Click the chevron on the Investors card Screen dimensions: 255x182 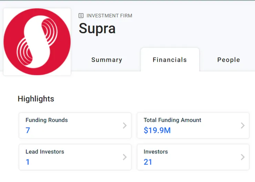243,157
